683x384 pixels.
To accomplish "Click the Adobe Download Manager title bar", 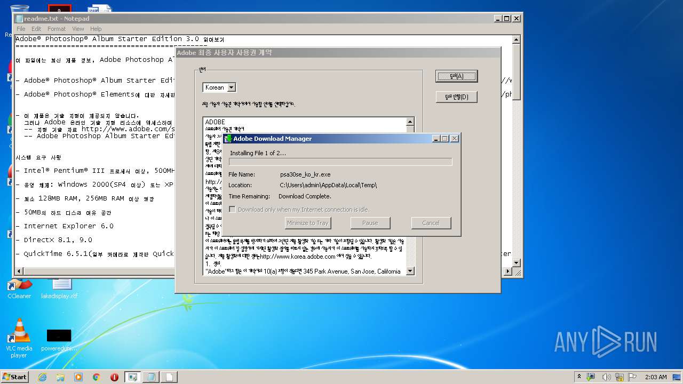I will point(341,138).
